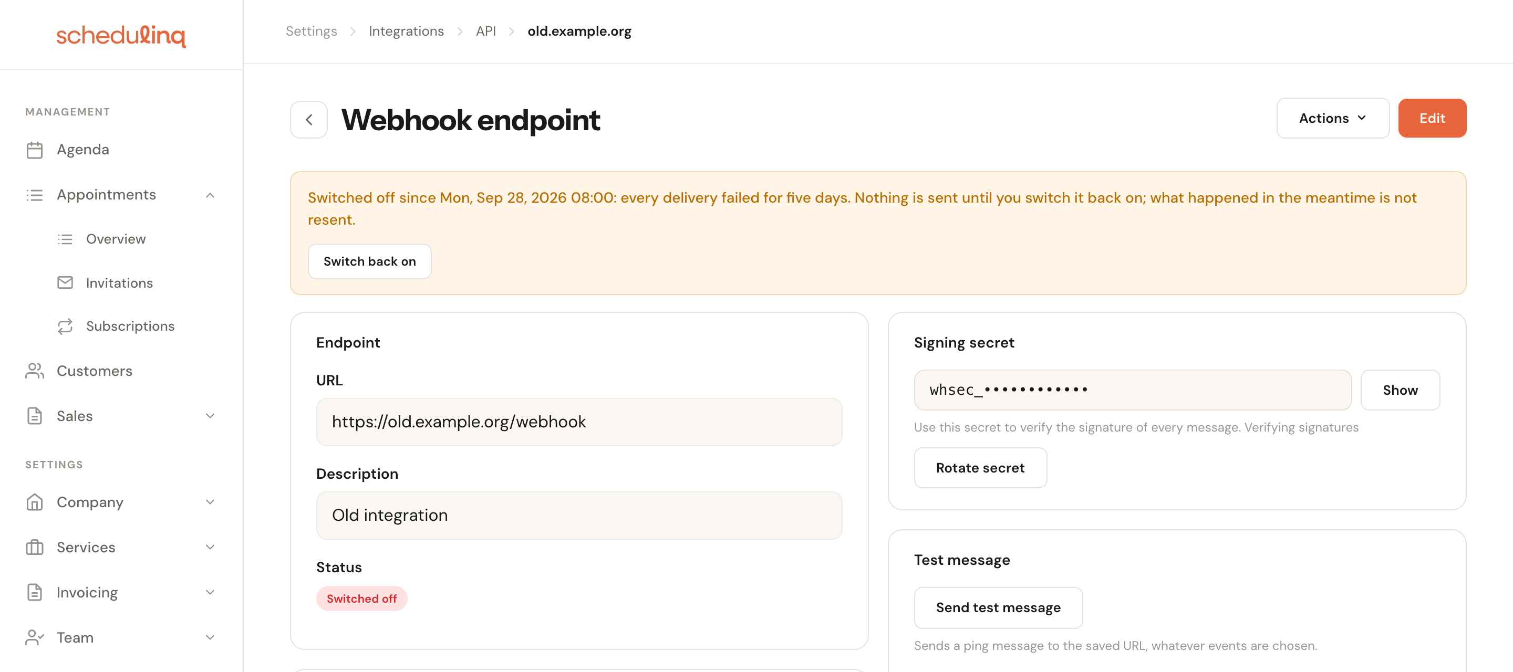Screen dimensions: 1513x672
Task: Open the Schedulinq logo home link
Action: point(121,35)
